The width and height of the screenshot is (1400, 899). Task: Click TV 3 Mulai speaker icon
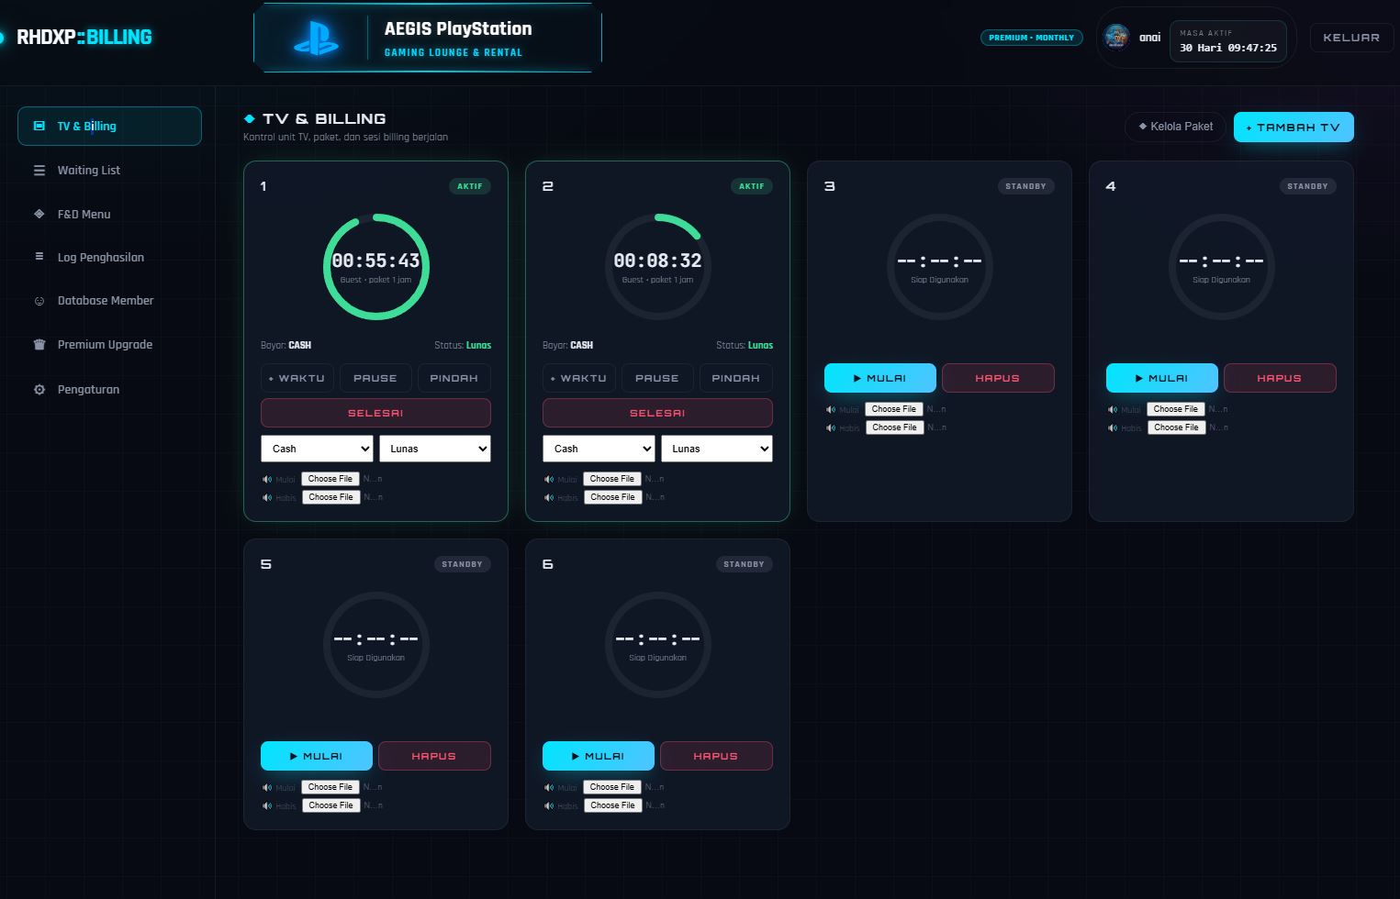click(x=830, y=409)
